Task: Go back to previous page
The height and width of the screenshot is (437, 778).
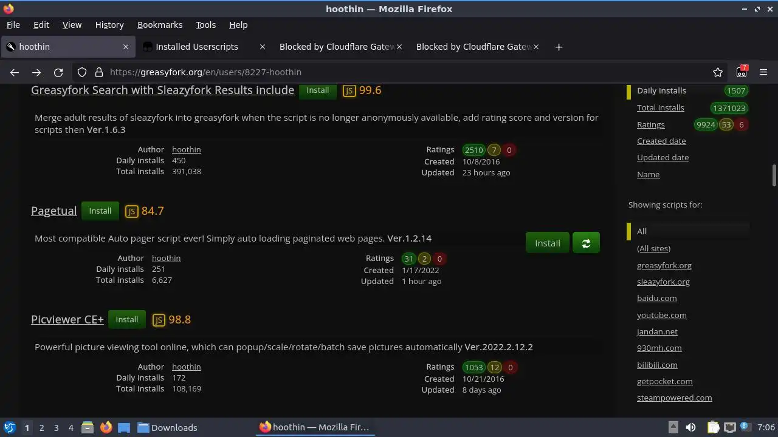Action: click(x=15, y=72)
